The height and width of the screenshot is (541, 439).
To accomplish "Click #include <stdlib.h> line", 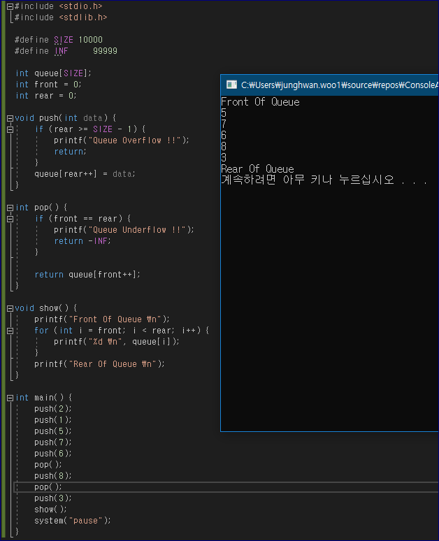I will tap(61, 17).
